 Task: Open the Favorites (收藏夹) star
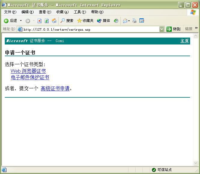click(85, 21)
